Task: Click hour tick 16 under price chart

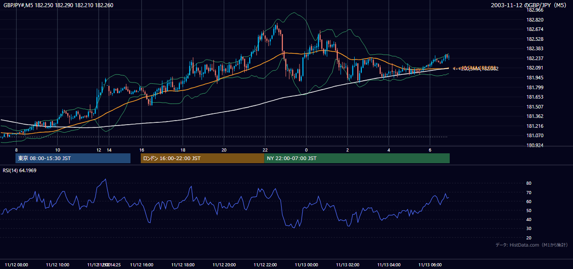Action: coord(141,150)
